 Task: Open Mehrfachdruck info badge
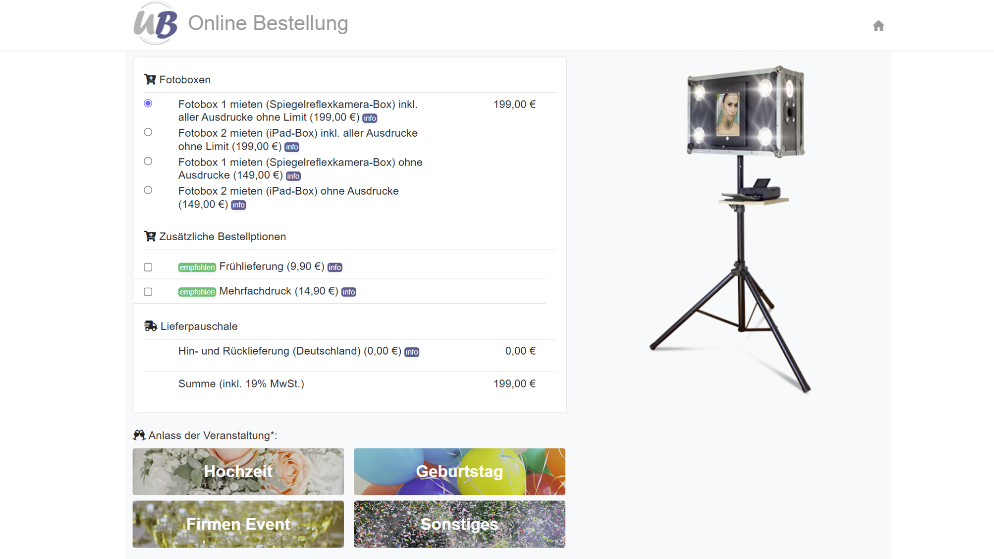click(348, 292)
